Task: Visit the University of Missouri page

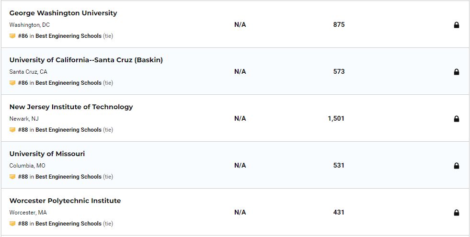Action: (x=47, y=154)
